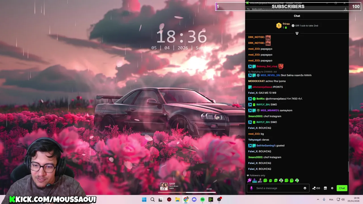
Task: Open OBS Studio from taskbar
Action: pyautogui.click(x=219, y=199)
